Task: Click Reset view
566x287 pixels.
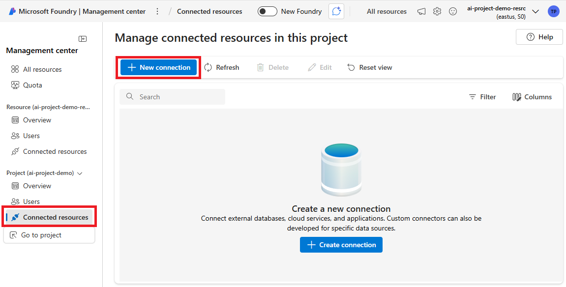Action: point(370,67)
